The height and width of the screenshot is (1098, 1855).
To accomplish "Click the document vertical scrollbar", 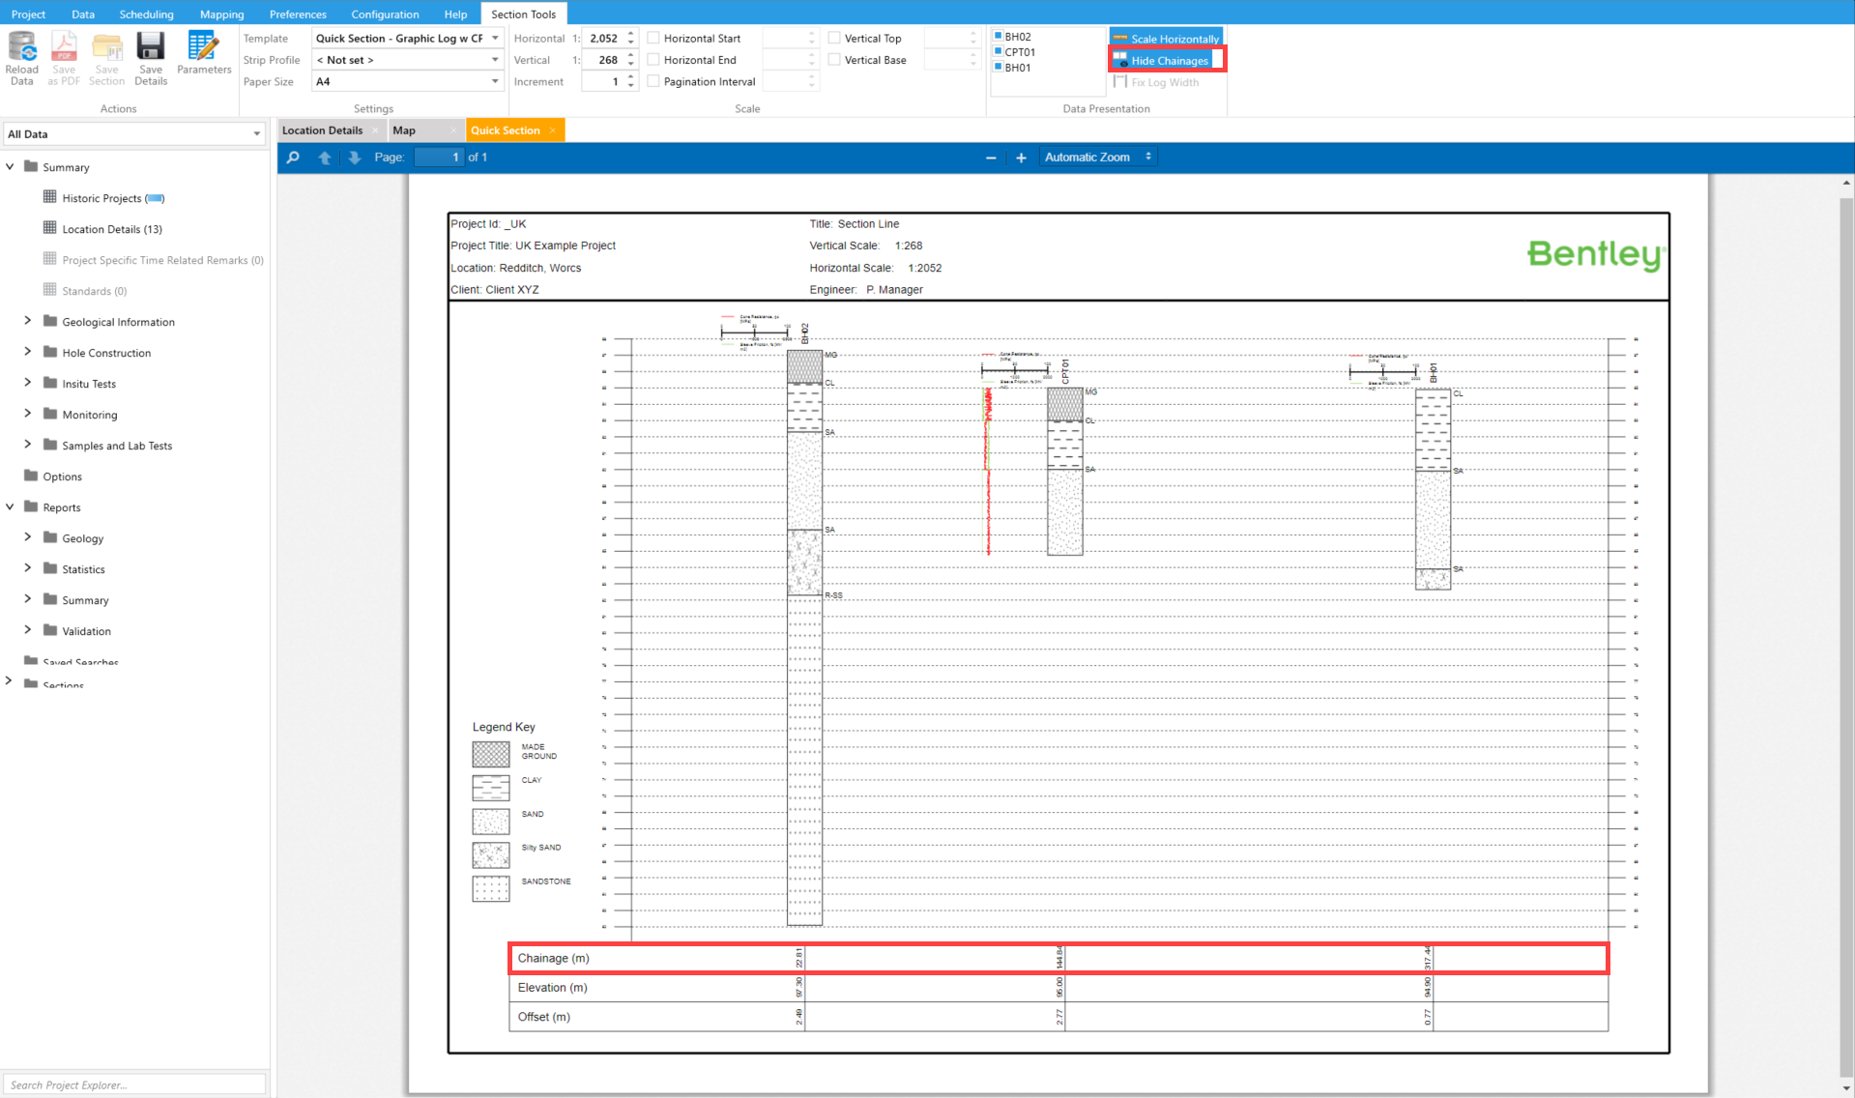I will point(1846,635).
